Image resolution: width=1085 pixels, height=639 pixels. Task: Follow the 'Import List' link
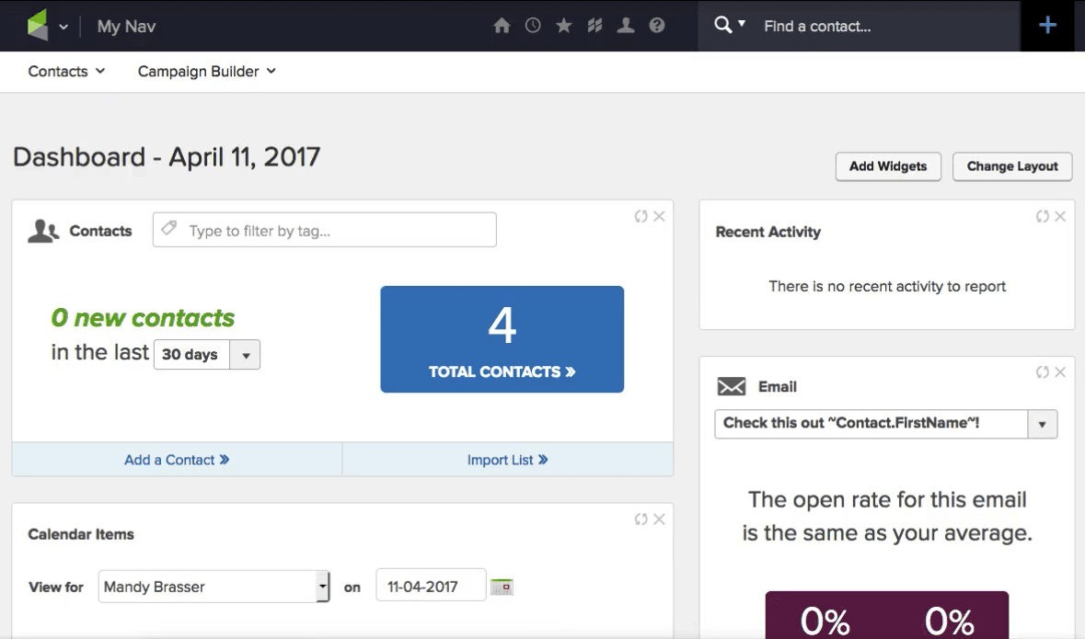click(508, 459)
